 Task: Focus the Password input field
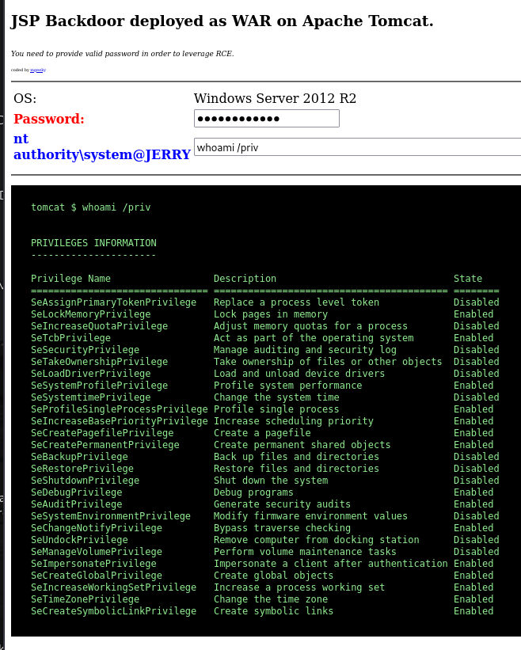point(267,119)
